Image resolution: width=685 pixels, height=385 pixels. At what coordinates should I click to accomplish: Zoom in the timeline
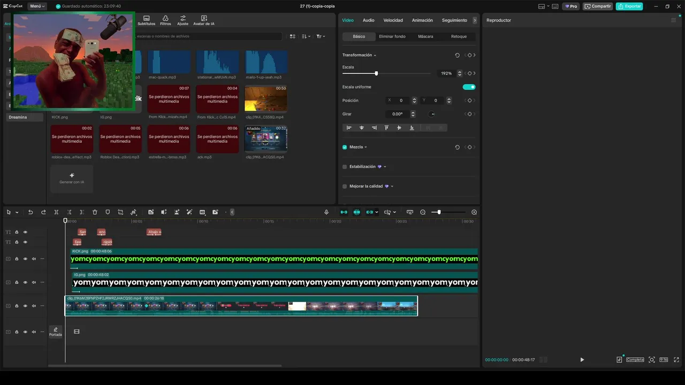pyautogui.click(x=474, y=212)
